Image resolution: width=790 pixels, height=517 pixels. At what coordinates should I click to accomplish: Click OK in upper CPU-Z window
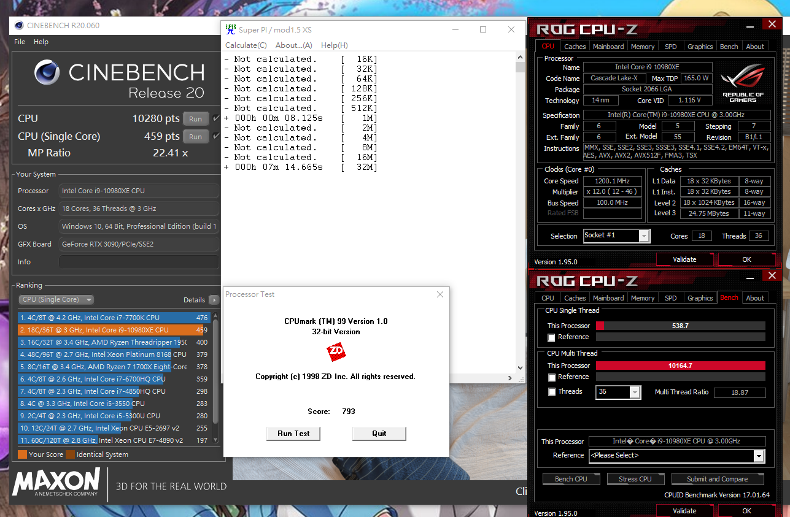coord(747,259)
